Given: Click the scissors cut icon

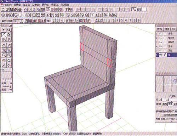Looking at the screenshot, I should 34,10.
